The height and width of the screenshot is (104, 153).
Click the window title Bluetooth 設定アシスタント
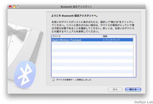point(76,7)
